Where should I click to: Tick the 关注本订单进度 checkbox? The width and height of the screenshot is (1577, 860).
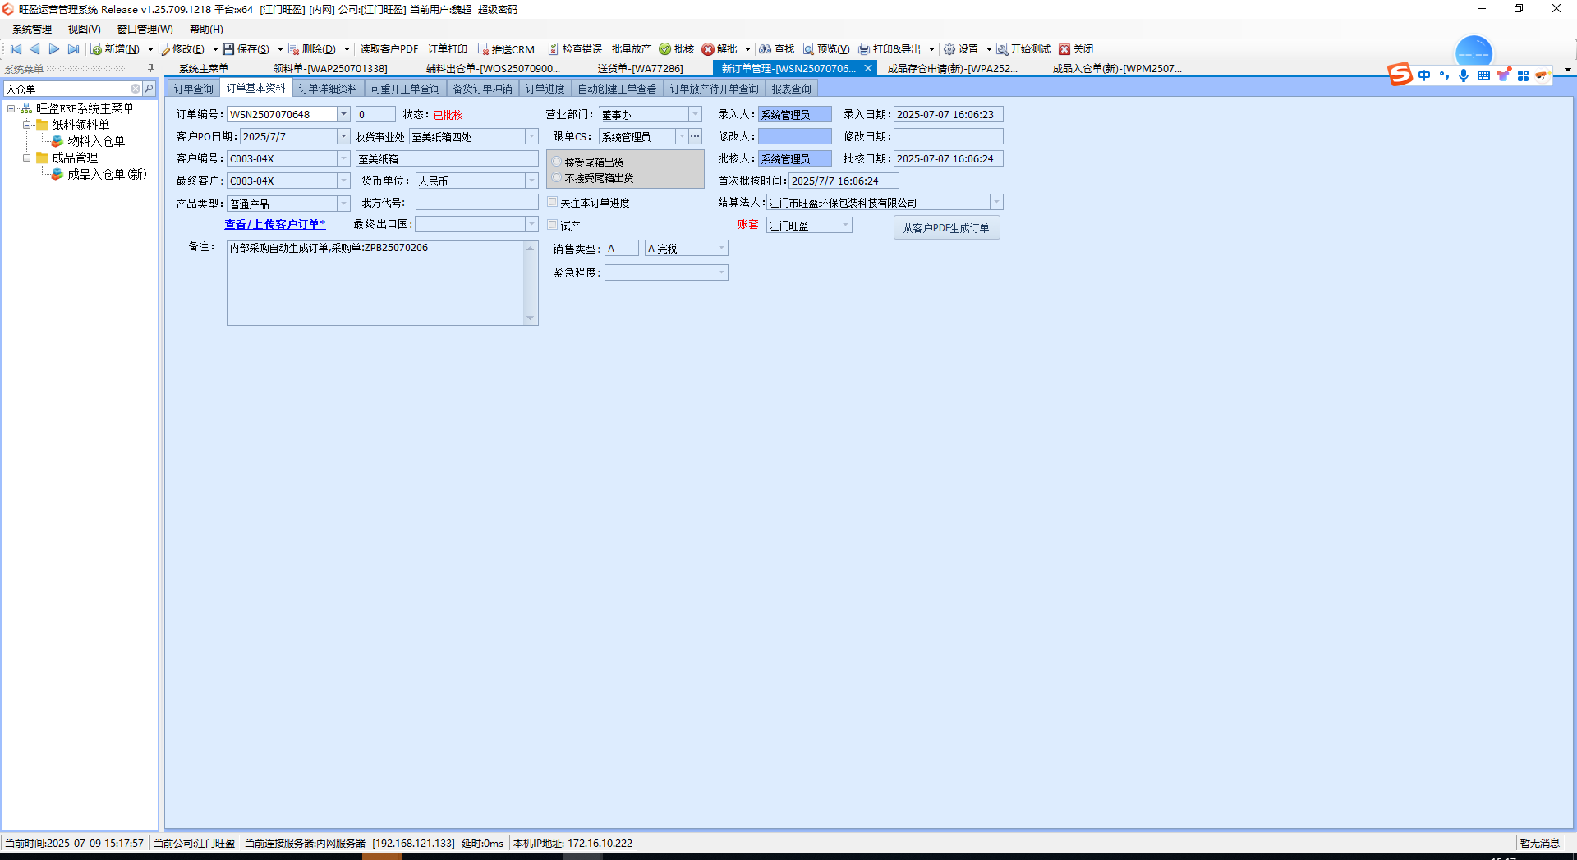[x=553, y=202]
